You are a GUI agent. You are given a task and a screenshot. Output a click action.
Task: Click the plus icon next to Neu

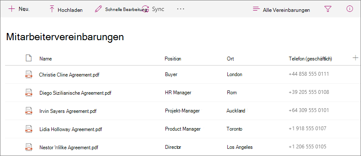11,9
